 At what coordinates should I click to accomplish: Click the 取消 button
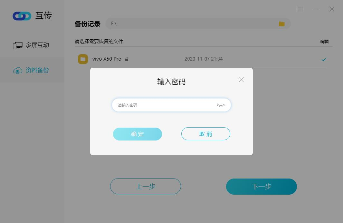tap(205, 134)
